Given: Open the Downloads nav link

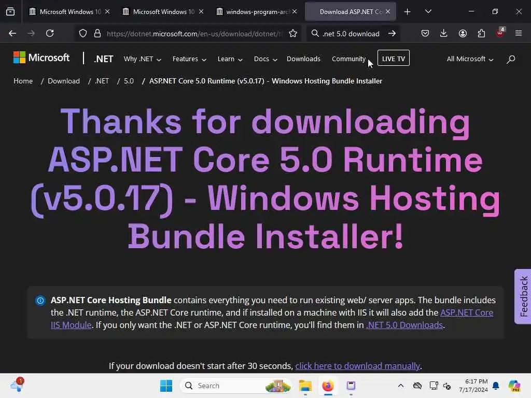Looking at the screenshot, I should [x=303, y=59].
